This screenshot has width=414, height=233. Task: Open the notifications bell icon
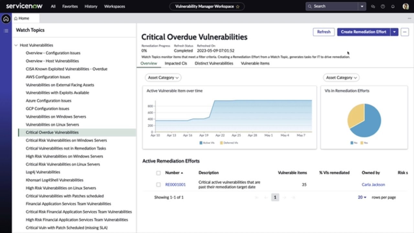click(393, 6)
